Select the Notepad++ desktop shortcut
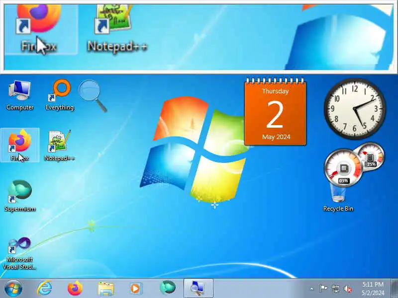398x298 pixels. 59,146
